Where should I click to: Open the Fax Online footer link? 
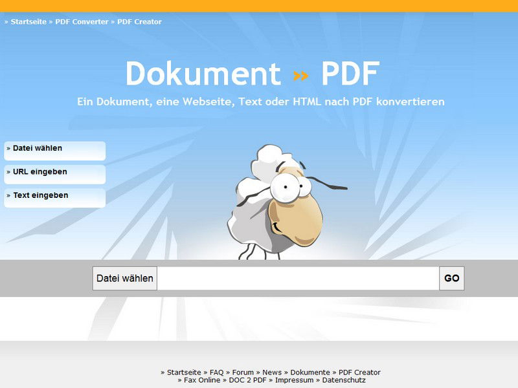[x=202, y=380]
